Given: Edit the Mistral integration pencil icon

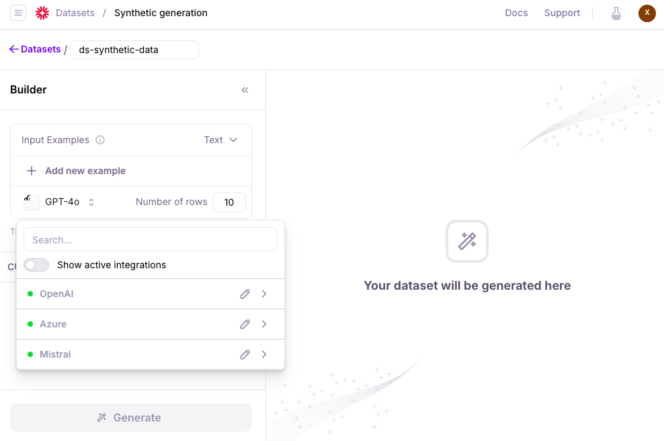Looking at the screenshot, I should pos(245,354).
